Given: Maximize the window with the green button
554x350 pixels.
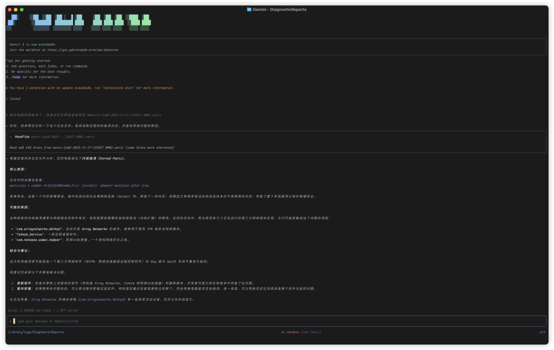Looking at the screenshot, I should [22, 10].
